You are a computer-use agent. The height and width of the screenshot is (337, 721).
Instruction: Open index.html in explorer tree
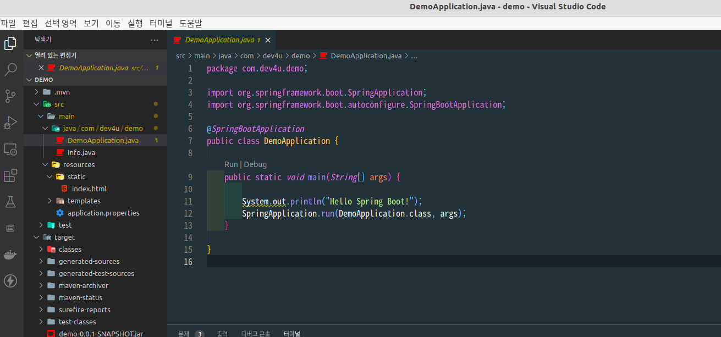click(89, 189)
